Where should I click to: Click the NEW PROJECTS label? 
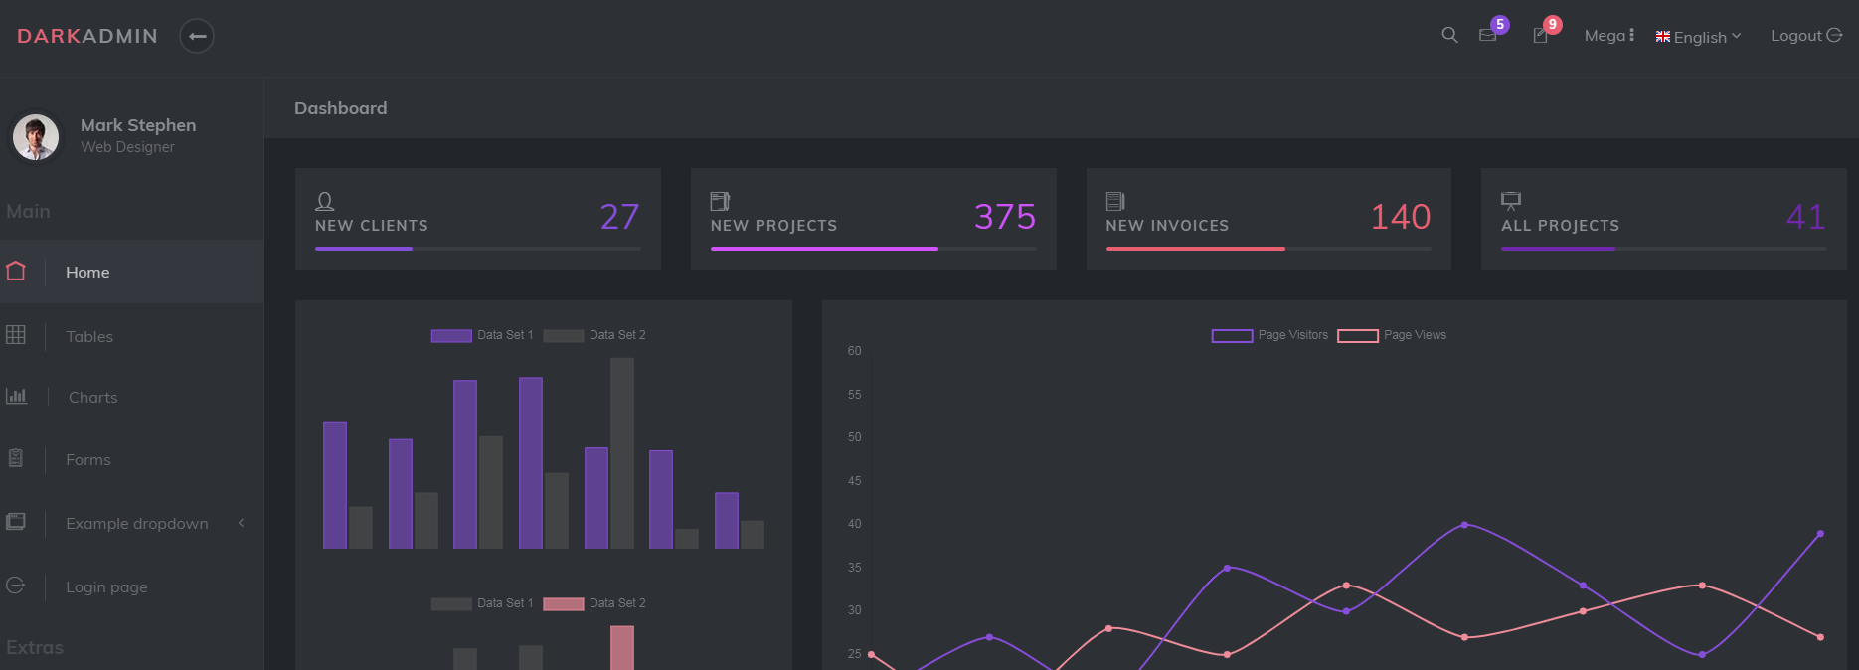point(773,226)
